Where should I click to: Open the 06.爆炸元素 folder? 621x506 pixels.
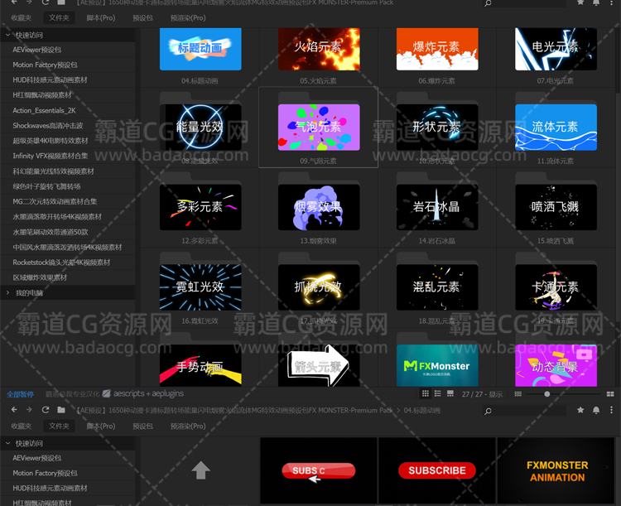tap(437, 49)
